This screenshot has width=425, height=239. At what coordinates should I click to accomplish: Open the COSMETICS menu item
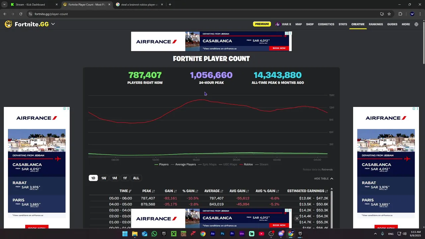326,24
